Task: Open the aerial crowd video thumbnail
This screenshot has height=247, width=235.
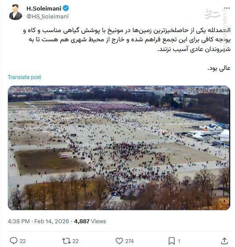Action: click(119, 148)
